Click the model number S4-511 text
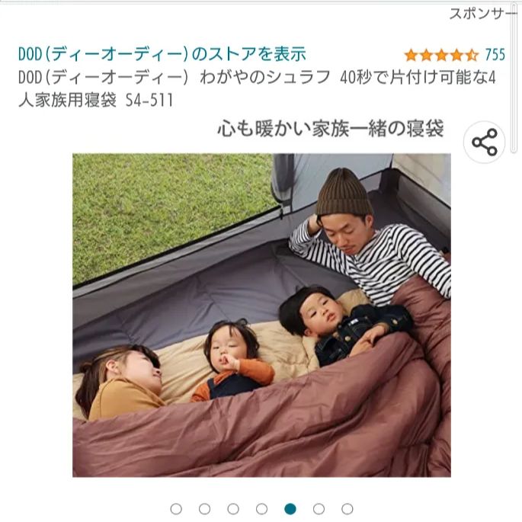This screenshot has width=522, height=522. pos(149,100)
